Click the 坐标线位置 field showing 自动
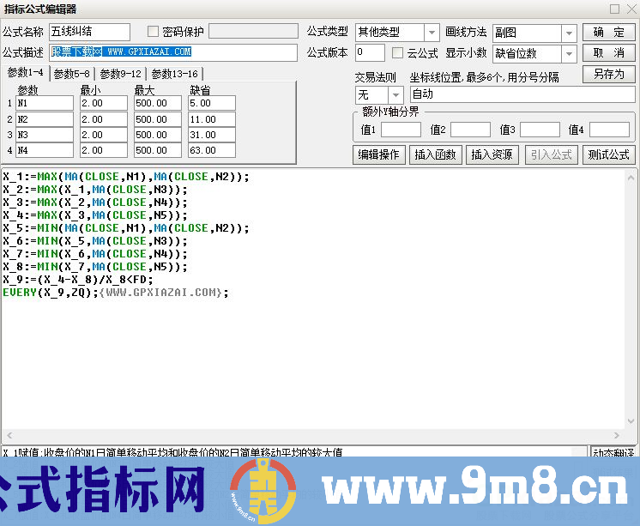This screenshot has width=640, height=526. (x=522, y=94)
